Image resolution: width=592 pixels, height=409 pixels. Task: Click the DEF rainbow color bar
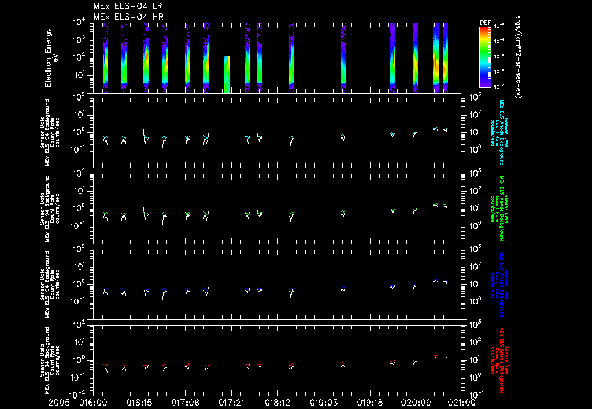coord(485,57)
